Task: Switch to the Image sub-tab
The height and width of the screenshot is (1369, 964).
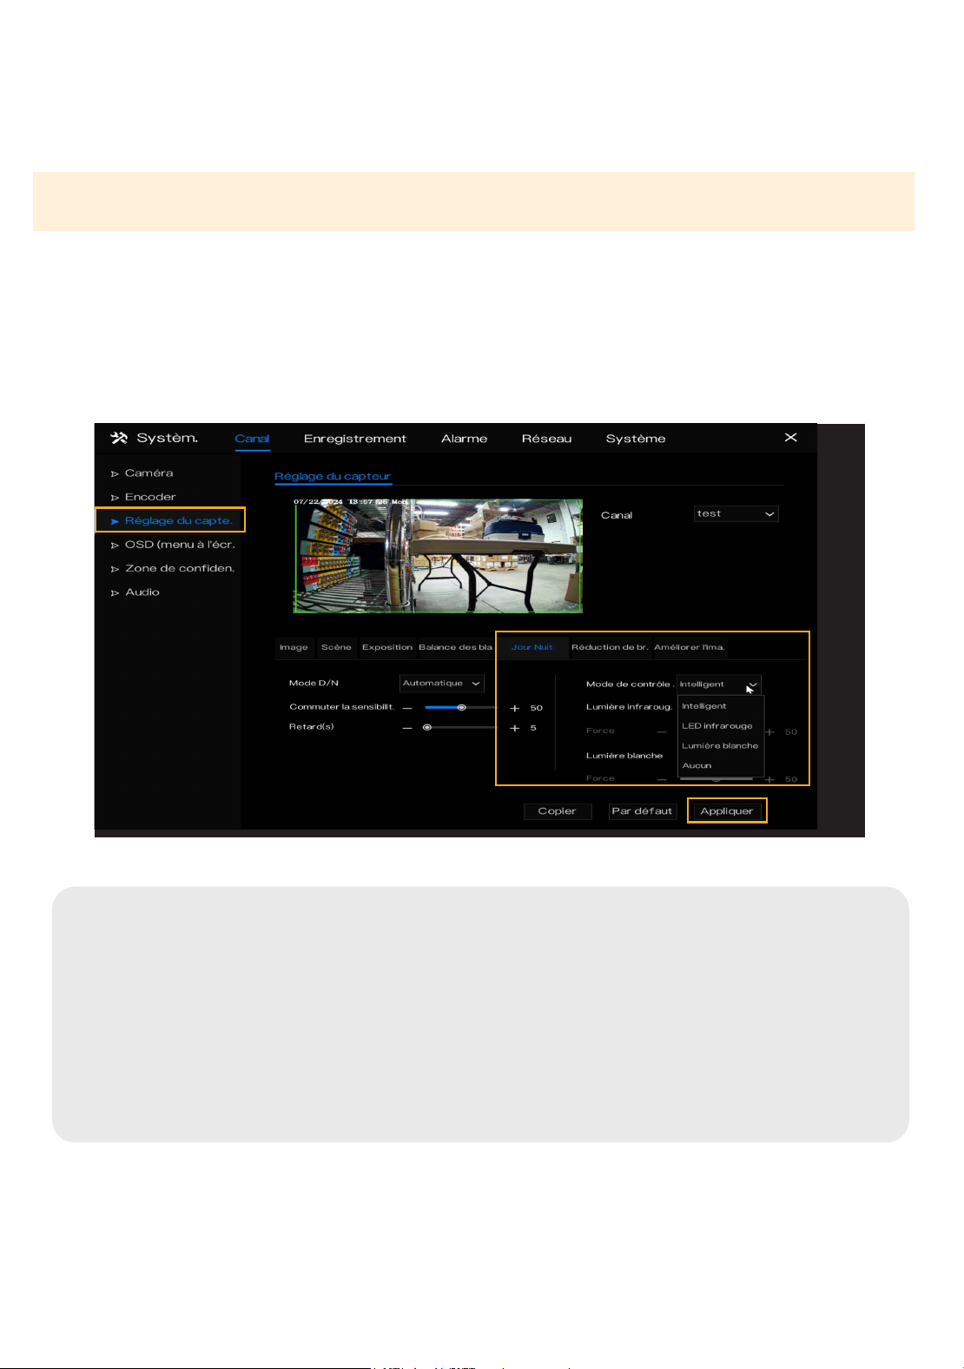Action: pos(294,647)
